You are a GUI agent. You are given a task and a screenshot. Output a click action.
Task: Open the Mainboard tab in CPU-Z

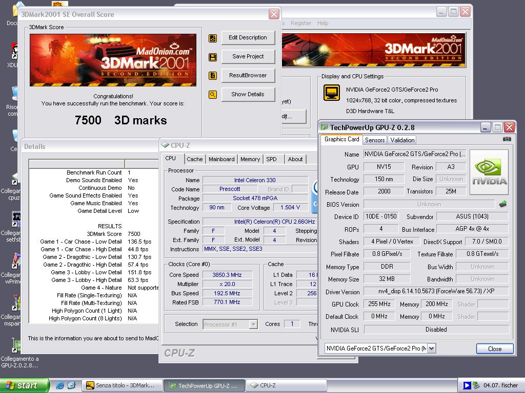[221, 159]
